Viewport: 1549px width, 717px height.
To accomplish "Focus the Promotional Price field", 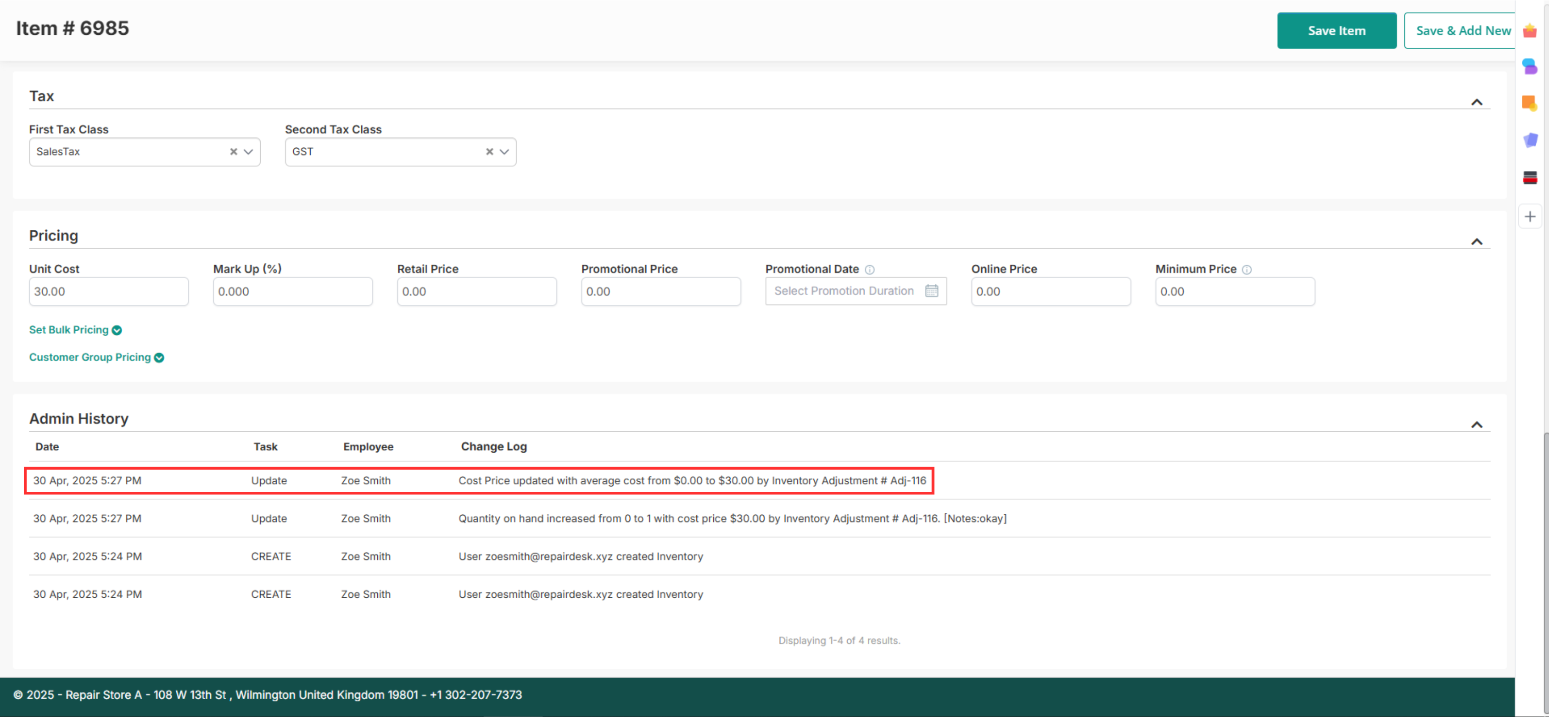I will (x=661, y=291).
